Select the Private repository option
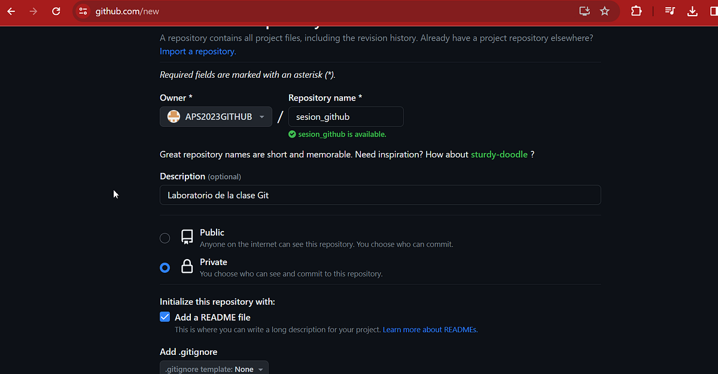This screenshot has width=718, height=374. click(165, 267)
